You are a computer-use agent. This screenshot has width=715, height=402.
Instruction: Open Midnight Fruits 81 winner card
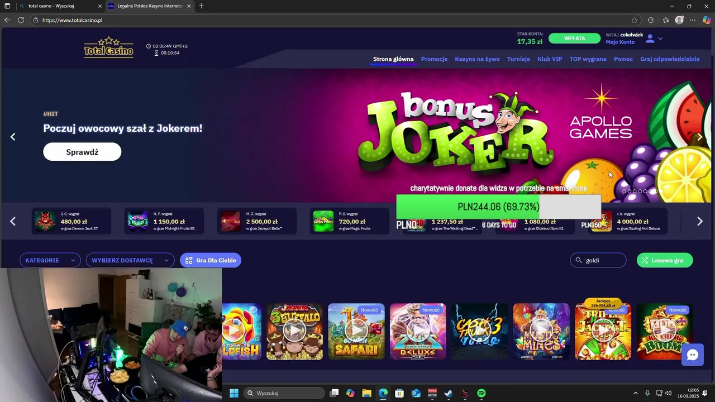[164, 221]
